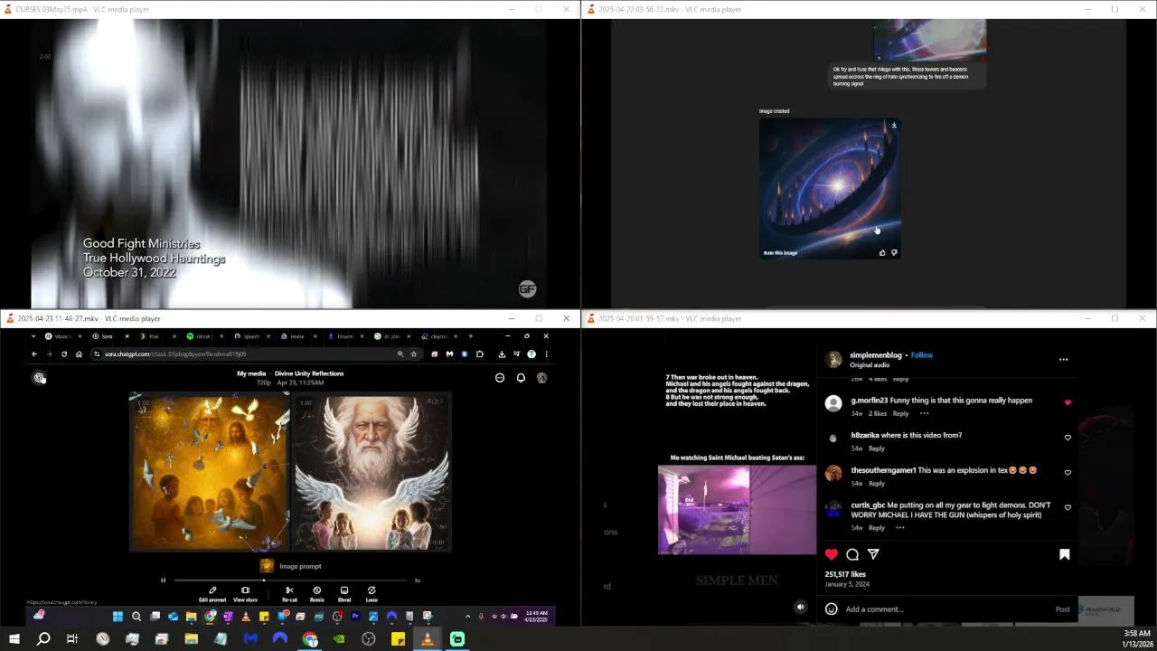This screenshot has width=1157, height=651.
Task: Click the system clock showing 3:58 AM
Action: pos(1136,638)
